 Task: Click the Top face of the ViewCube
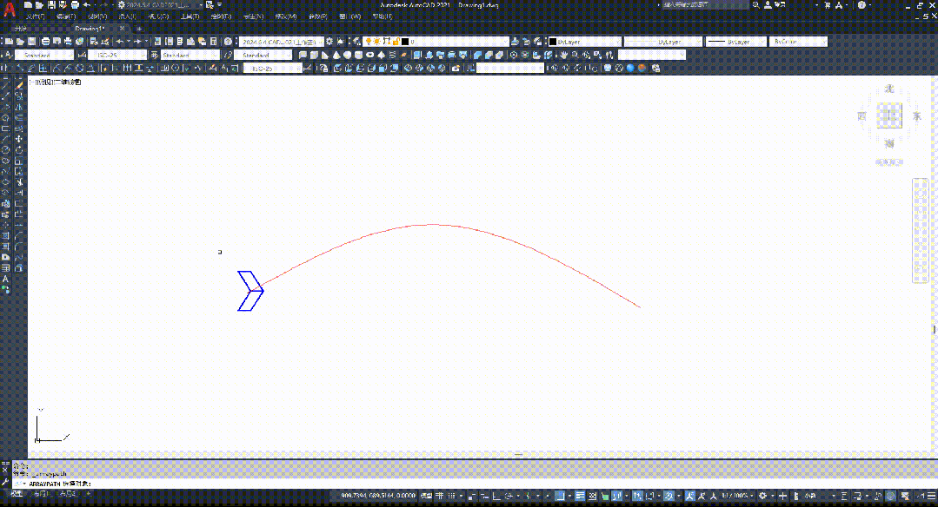889,115
